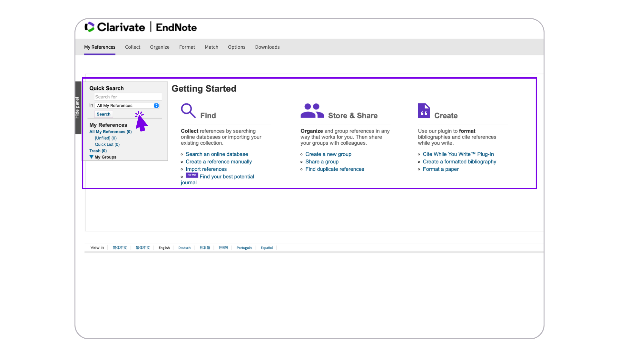Switch language to Português

point(244,248)
